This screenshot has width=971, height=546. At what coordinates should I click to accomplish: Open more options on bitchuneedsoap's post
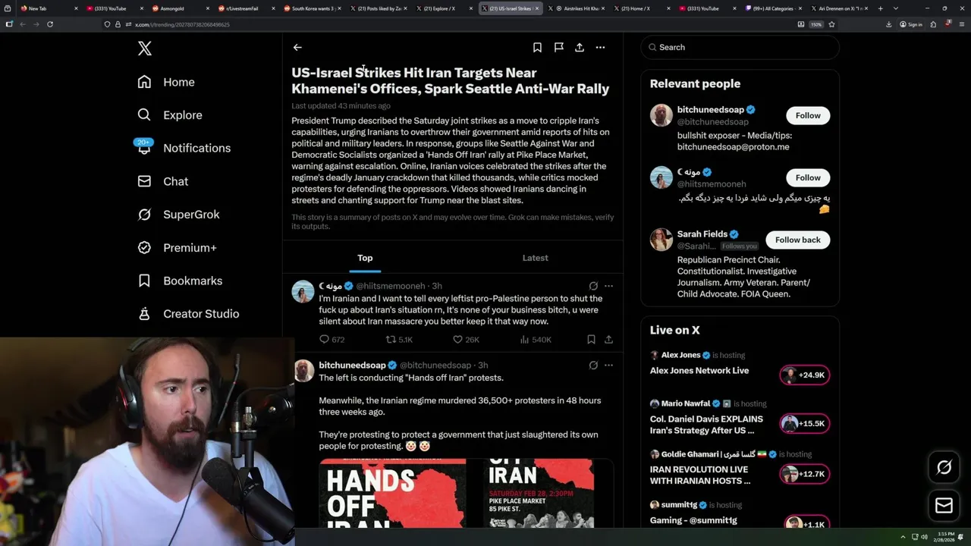tap(608, 365)
